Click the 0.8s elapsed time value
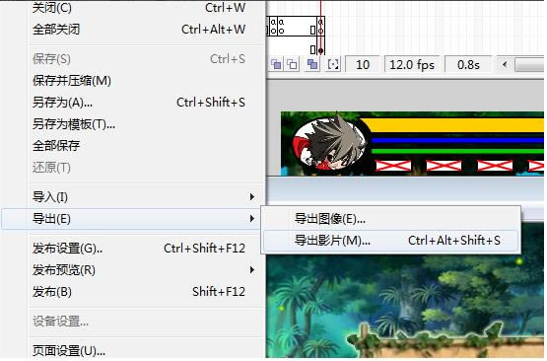 pos(468,64)
